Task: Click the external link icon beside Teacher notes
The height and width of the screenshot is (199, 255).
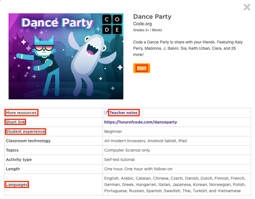Action: pos(106,112)
